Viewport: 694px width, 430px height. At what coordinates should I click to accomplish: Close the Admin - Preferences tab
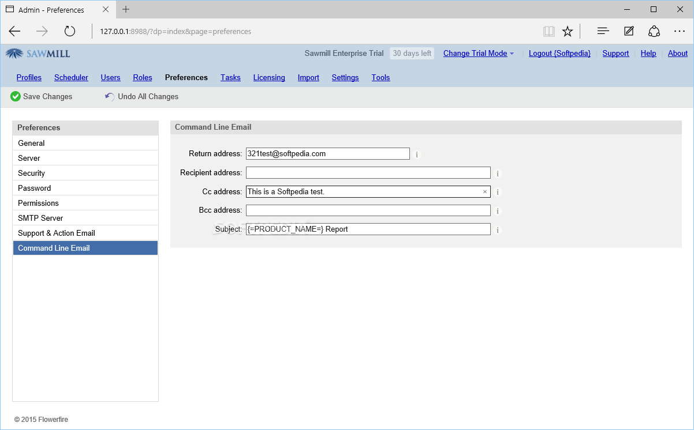click(x=105, y=10)
